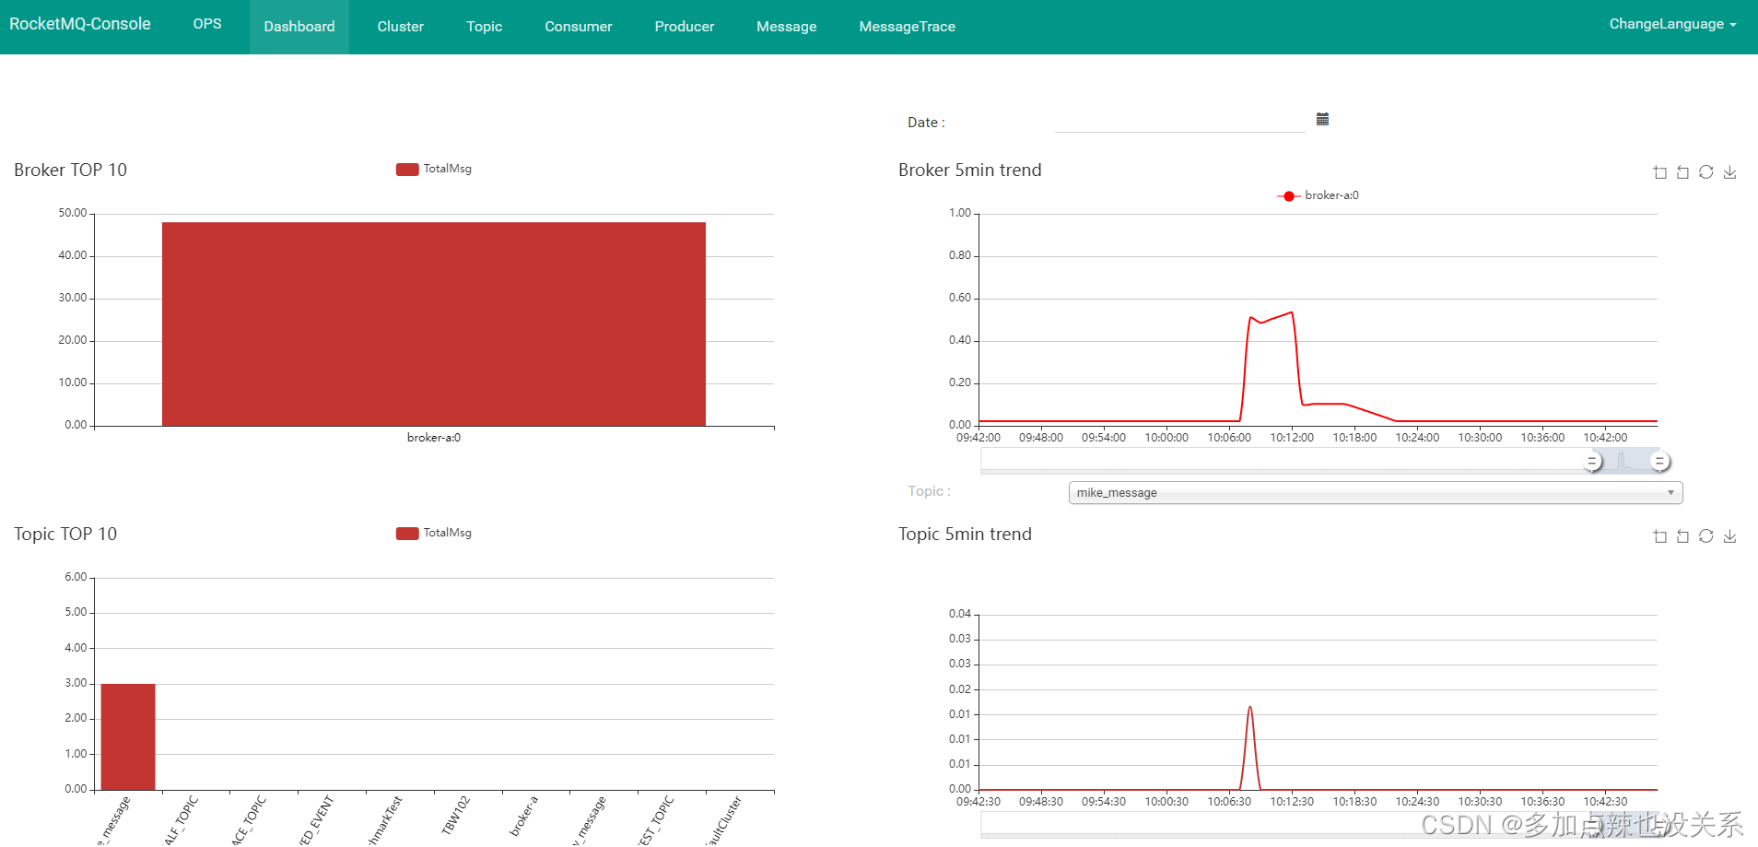
Task: Toggle TotalMsg legend in Broker TOP 10
Action: point(434,169)
